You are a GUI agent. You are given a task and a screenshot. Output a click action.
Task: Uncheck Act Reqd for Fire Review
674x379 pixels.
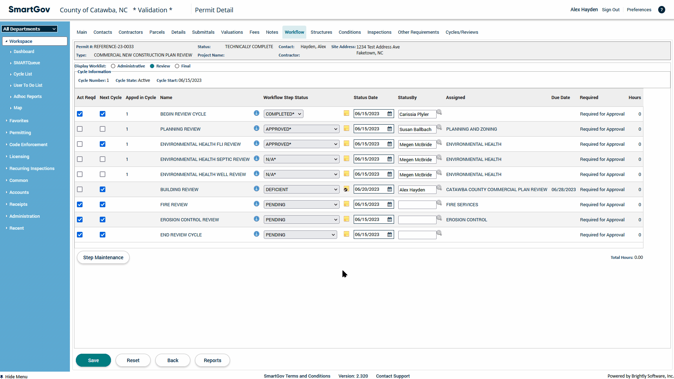80,204
